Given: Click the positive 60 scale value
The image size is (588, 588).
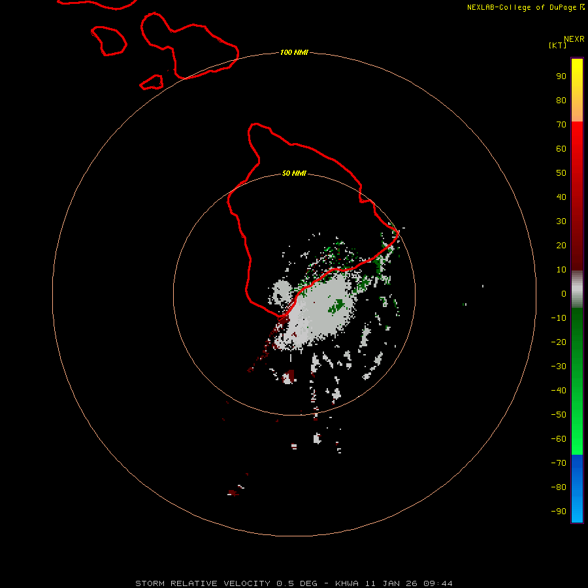Looking at the screenshot, I should tap(561, 148).
